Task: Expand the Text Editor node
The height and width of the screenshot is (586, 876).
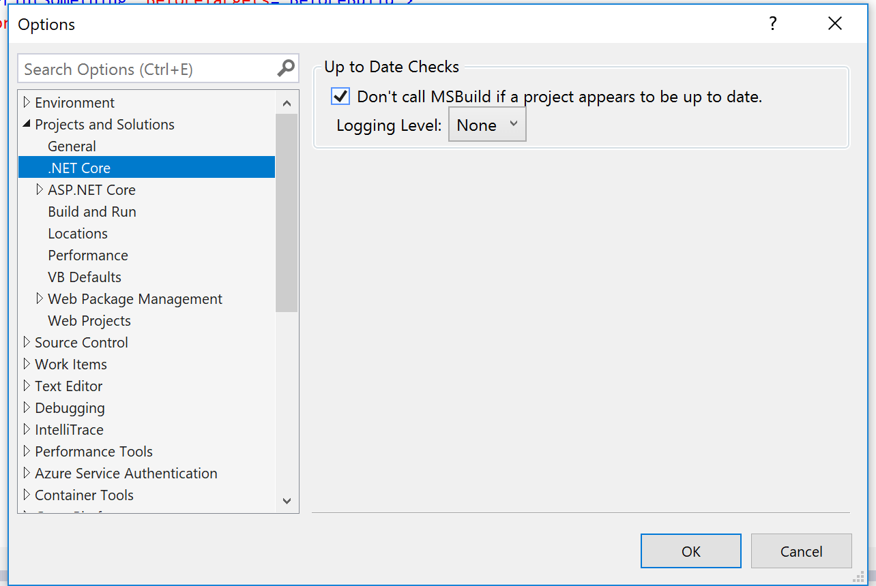Action: (x=27, y=386)
